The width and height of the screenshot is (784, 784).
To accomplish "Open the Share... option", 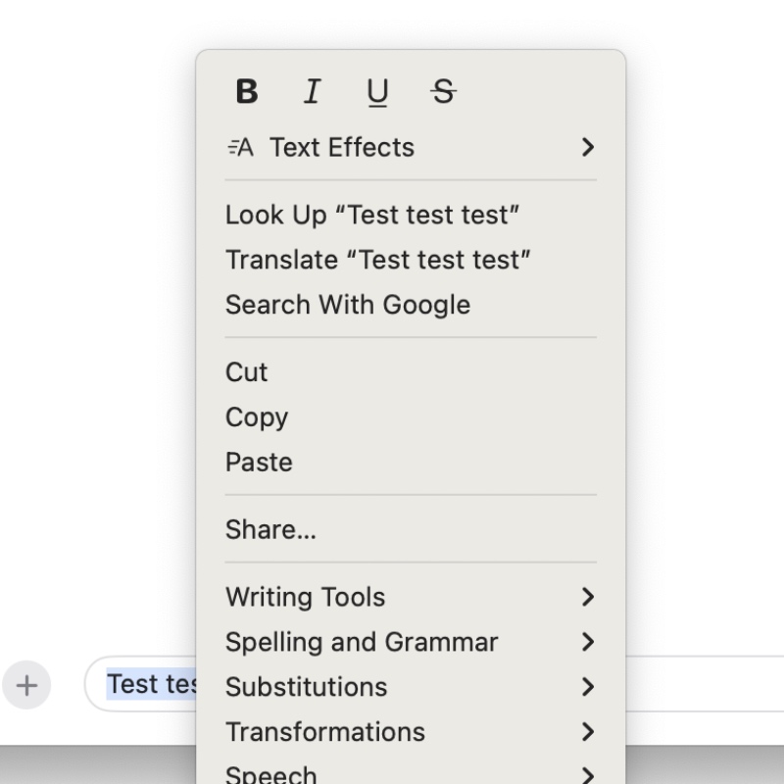I will [x=270, y=530].
